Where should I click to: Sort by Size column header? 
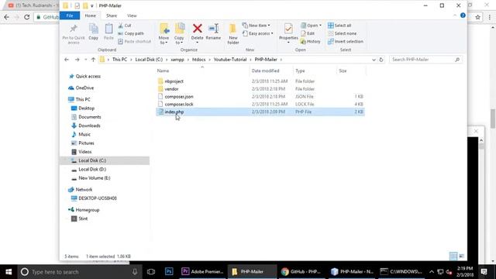pyautogui.click(x=343, y=71)
